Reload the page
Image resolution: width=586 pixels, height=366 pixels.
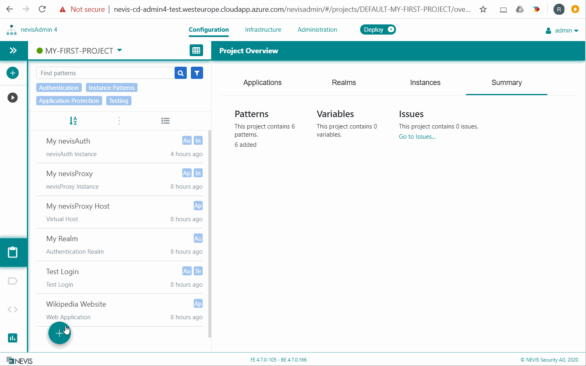pyautogui.click(x=42, y=9)
